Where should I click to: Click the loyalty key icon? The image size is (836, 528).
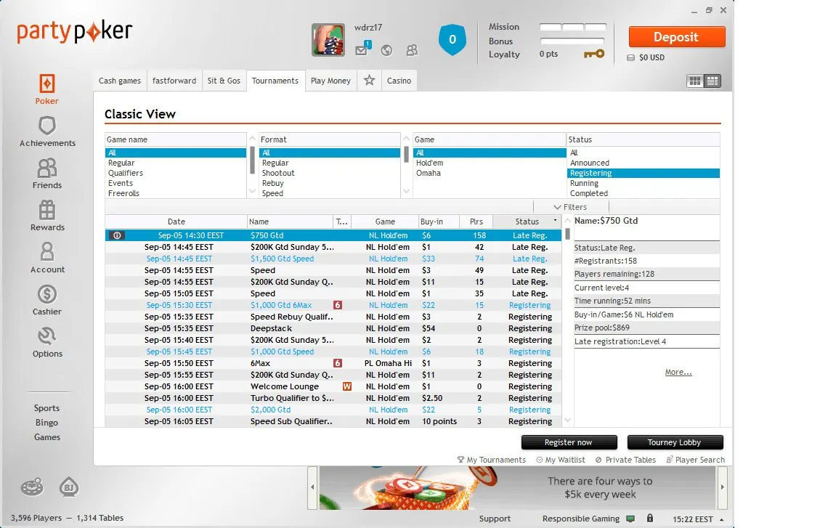pos(594,54)
